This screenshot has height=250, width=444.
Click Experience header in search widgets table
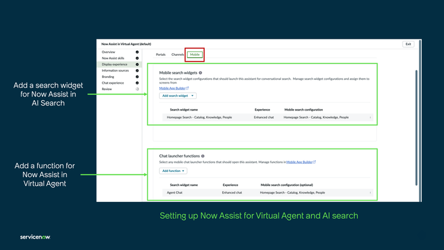(x=262, y=110)
